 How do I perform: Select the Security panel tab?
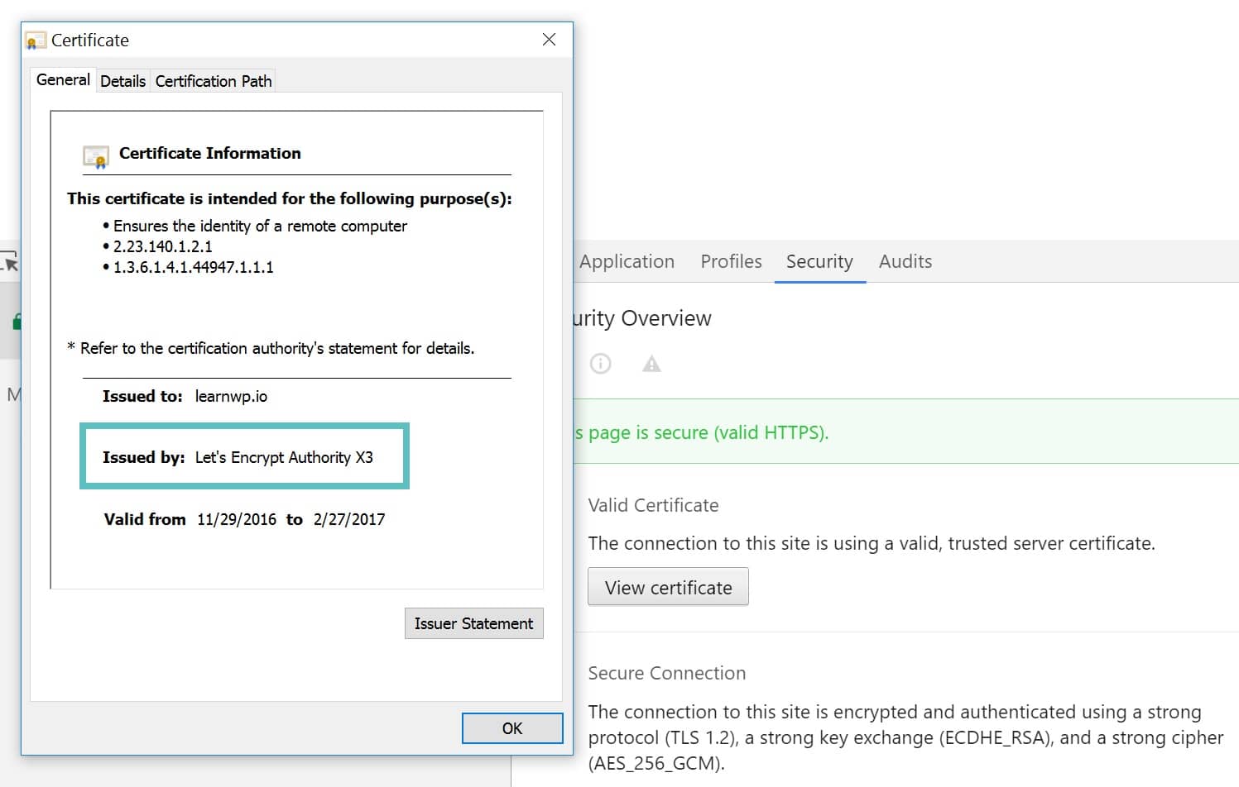click(819, 261)
